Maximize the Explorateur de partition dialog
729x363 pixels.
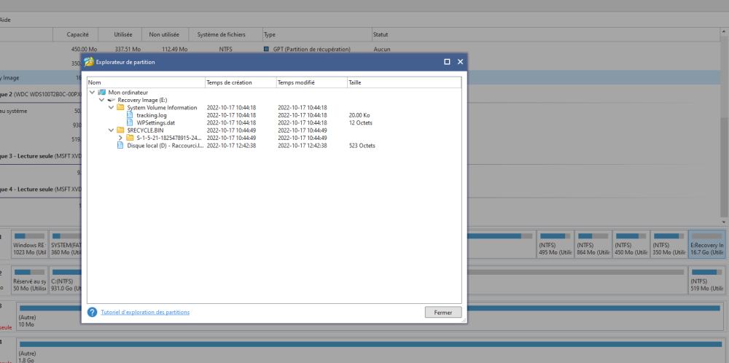pyautogui.click(x=446, y=62)
